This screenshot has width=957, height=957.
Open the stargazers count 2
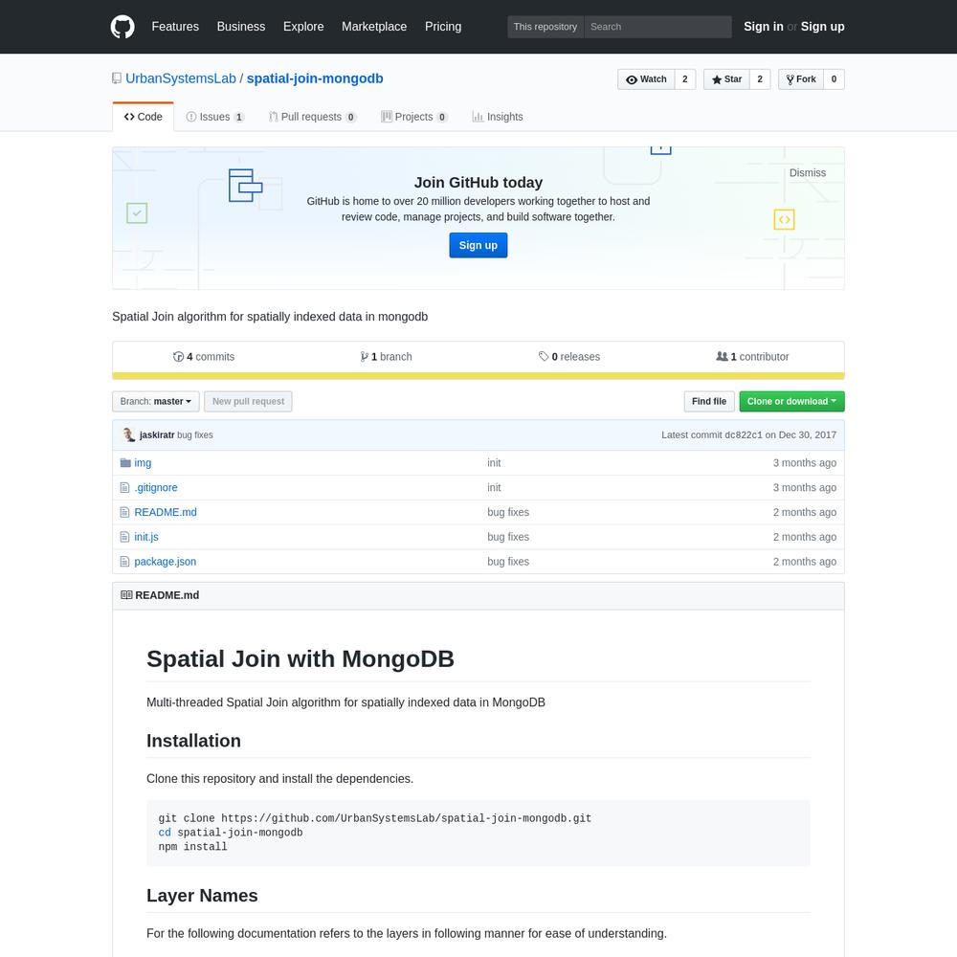[x=760, y=79]
